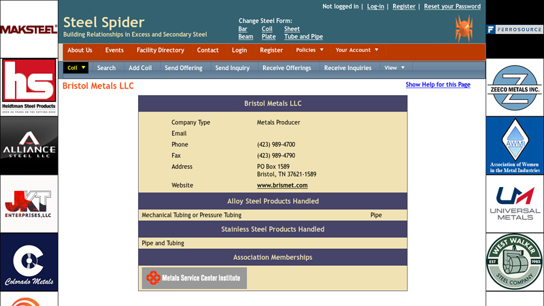Open Send Offering
This screenshot has height=306, width=544.
184,67
